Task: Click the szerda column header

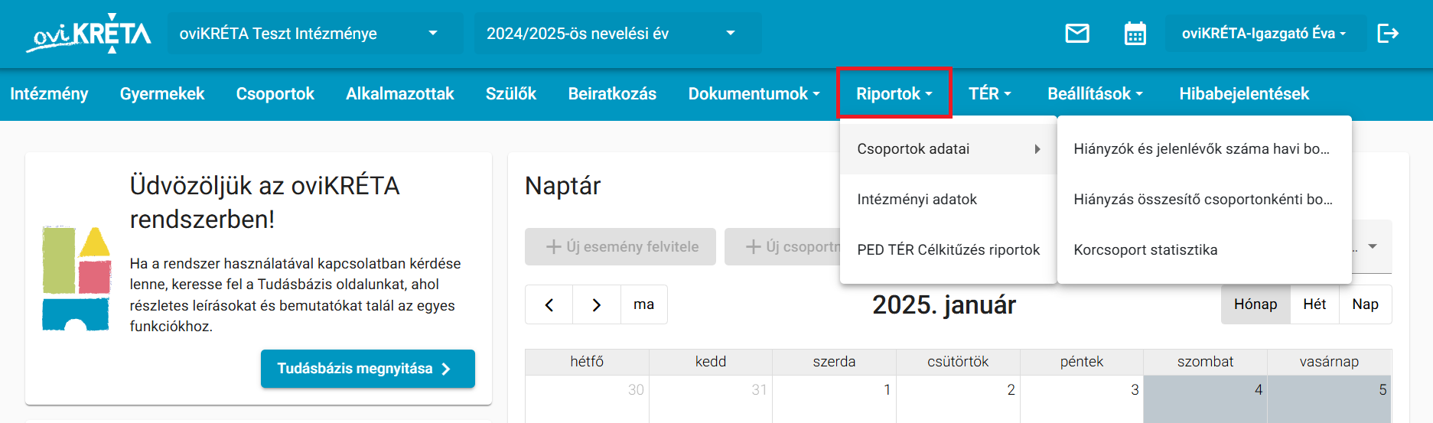Action: 834,362
